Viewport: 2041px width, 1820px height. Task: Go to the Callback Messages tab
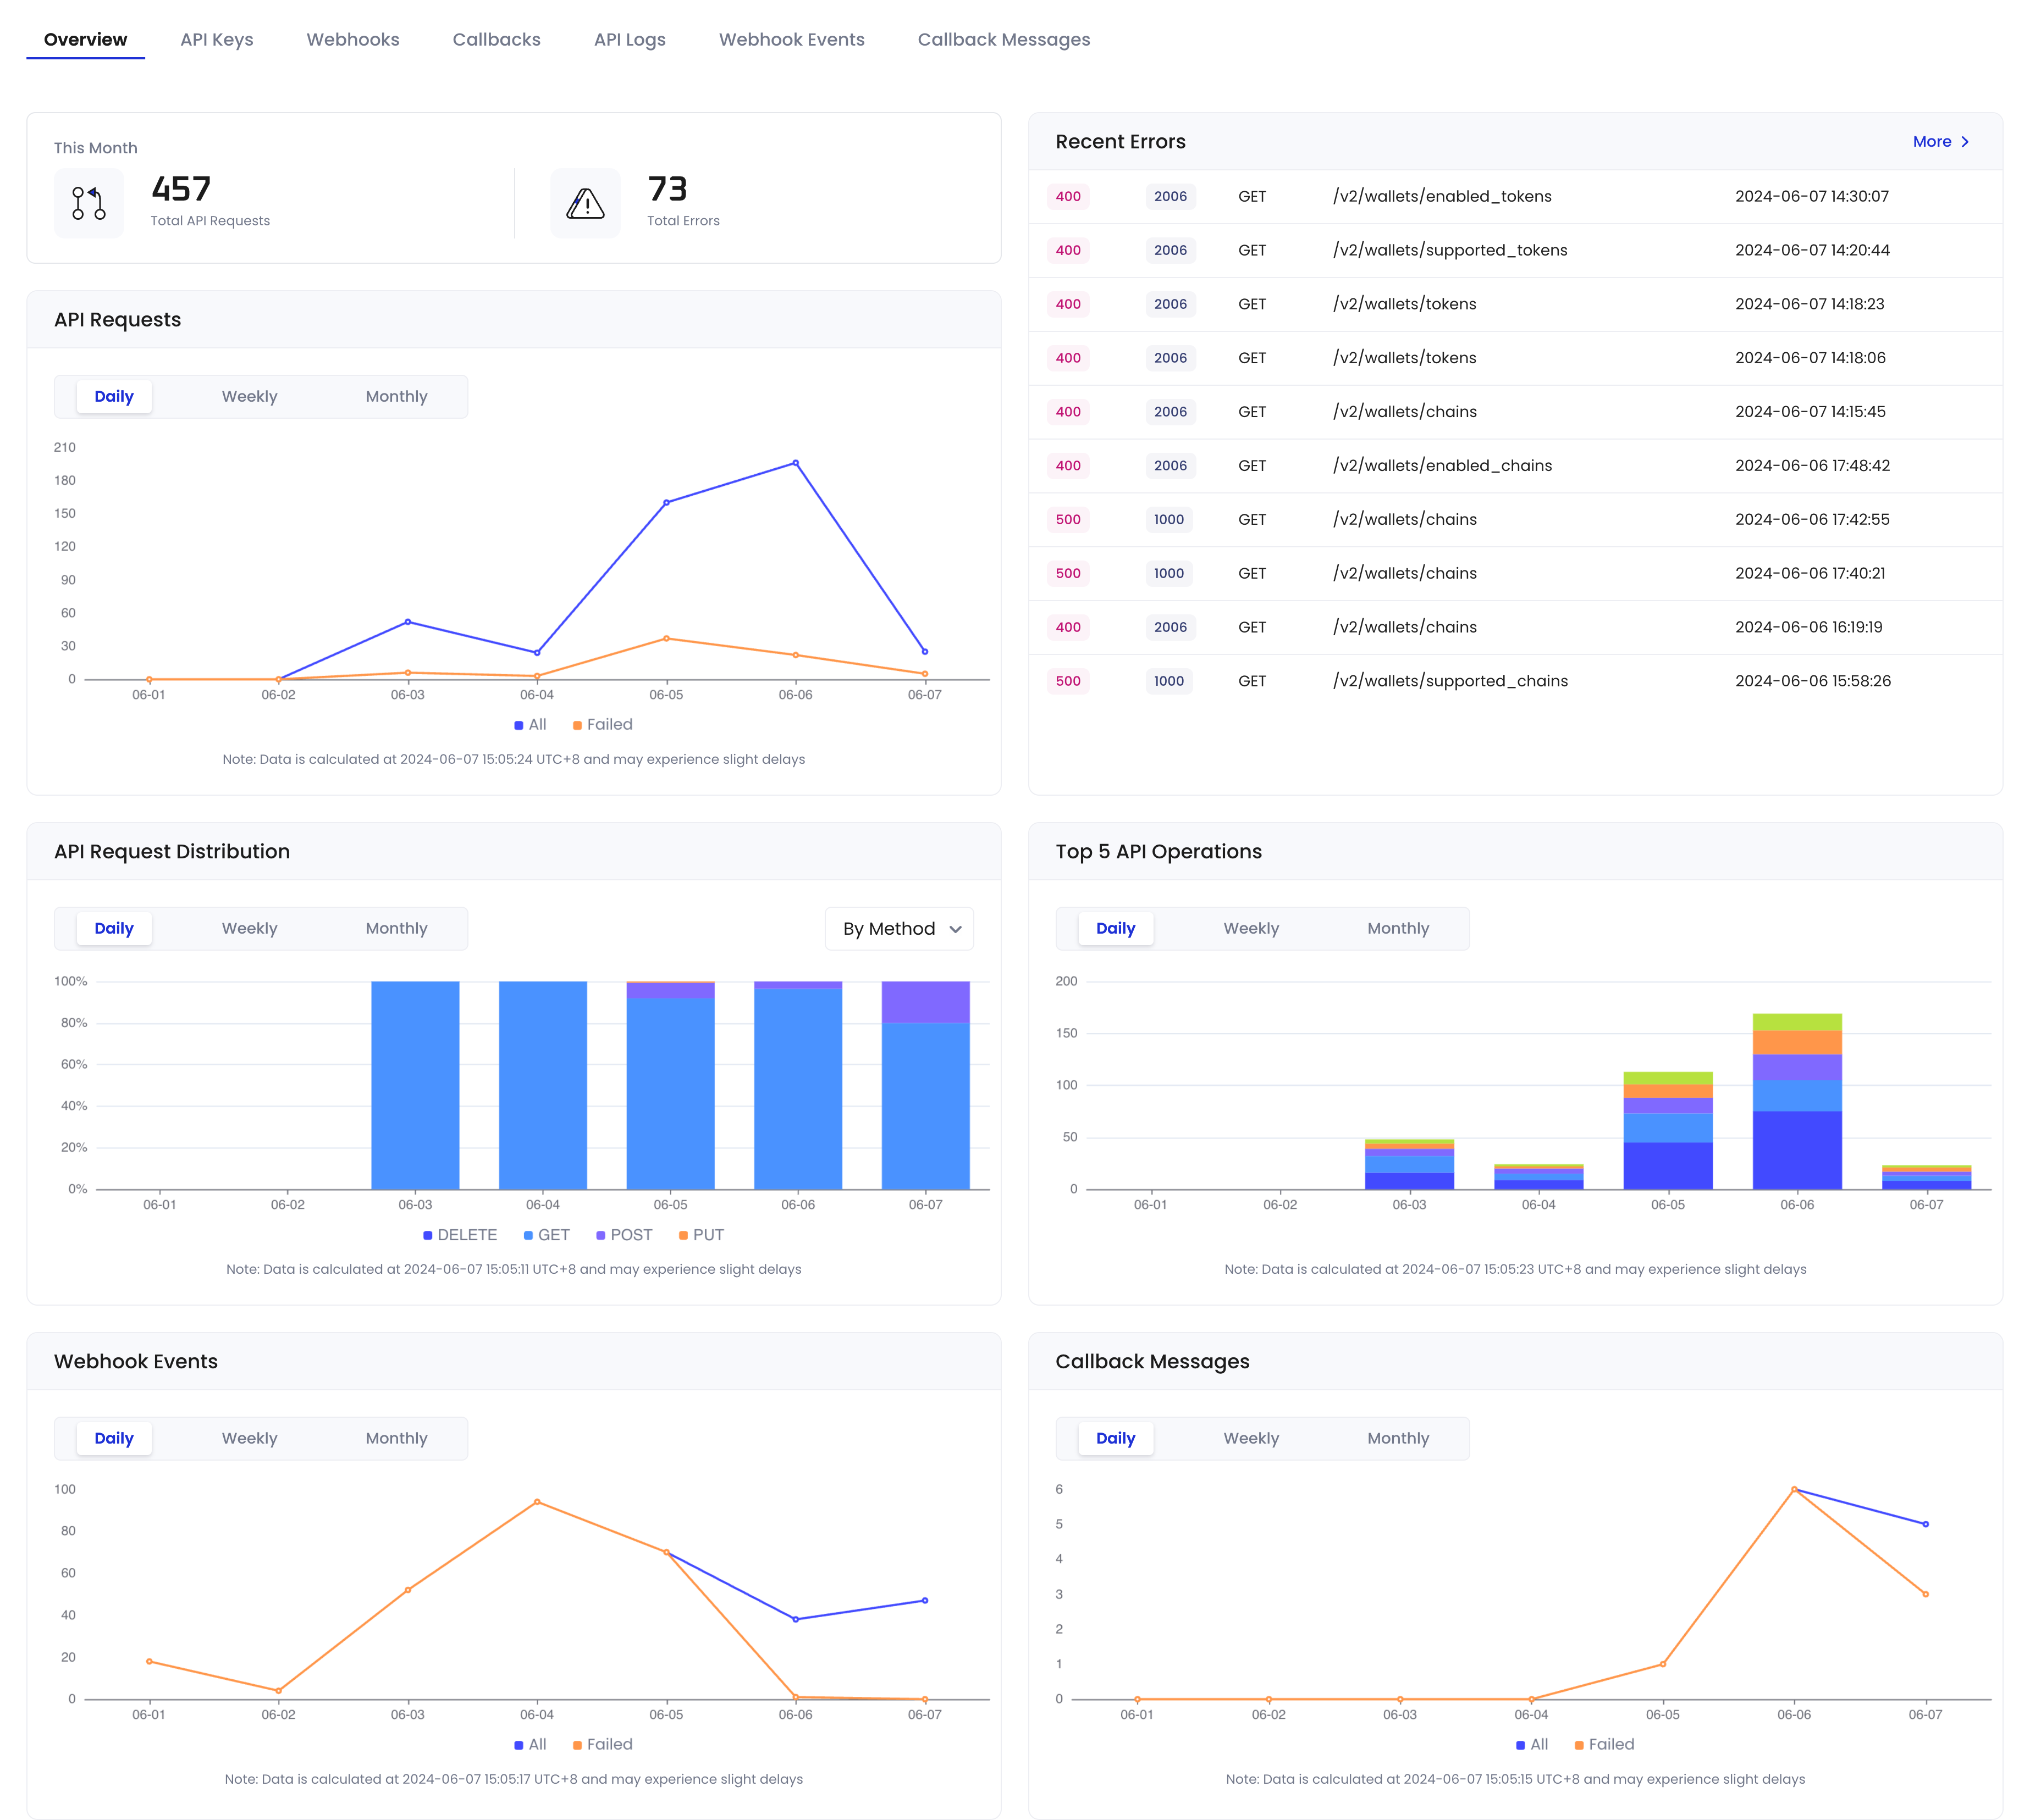(x=1005, y=40)
